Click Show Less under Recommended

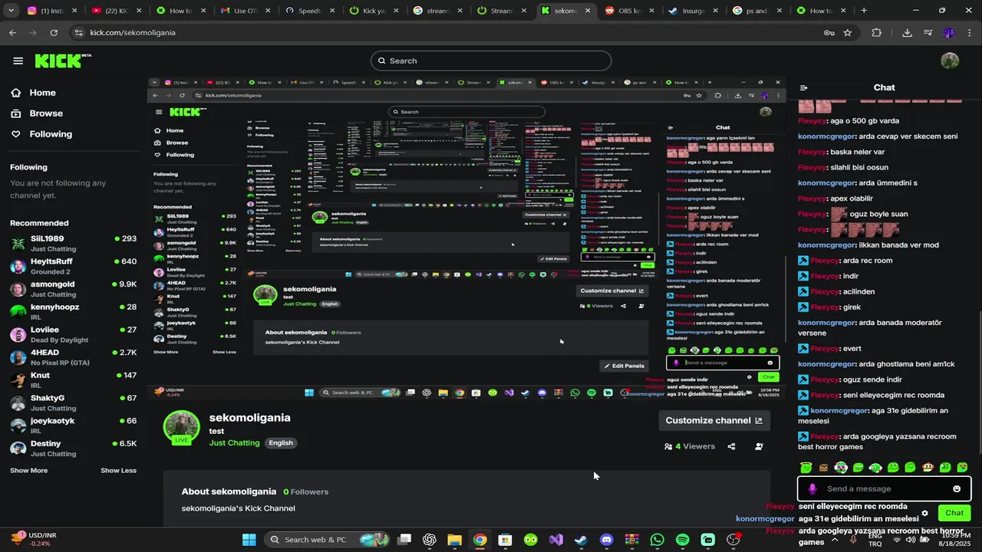tap(118, 471)
